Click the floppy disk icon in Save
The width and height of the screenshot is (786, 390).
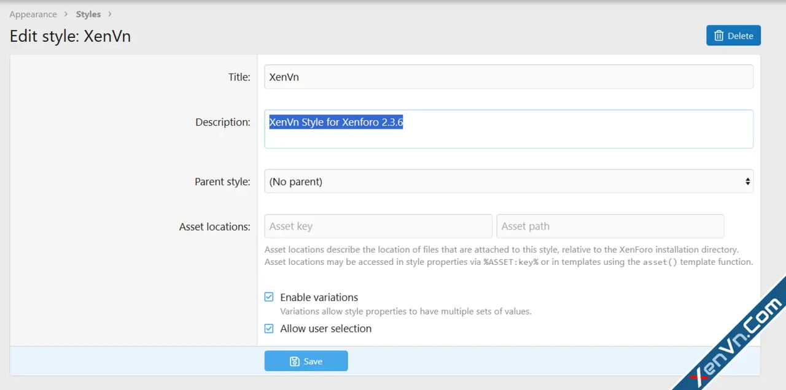tap(294, 361)
